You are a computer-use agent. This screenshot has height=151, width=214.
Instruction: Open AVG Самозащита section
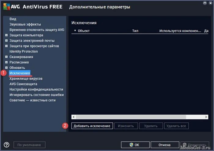(23, 84)
